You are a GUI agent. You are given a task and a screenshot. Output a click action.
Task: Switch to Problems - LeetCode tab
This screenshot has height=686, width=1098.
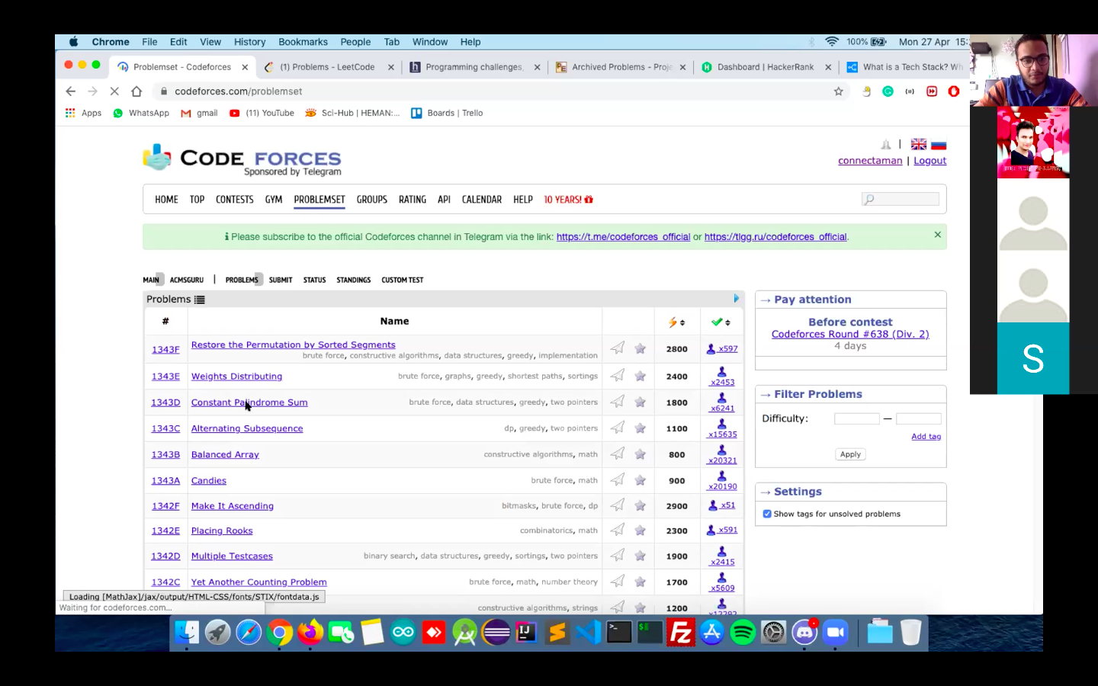pyautogui.click(x=327, y=67)
